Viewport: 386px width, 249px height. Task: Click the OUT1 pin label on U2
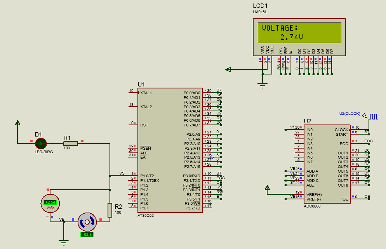[x=343, y=153]
